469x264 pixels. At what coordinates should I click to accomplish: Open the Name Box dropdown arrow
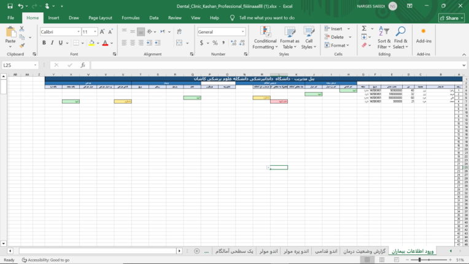tap(35, 65)
